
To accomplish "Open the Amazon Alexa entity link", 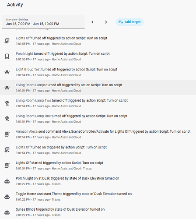I will (x=27, y=131).
